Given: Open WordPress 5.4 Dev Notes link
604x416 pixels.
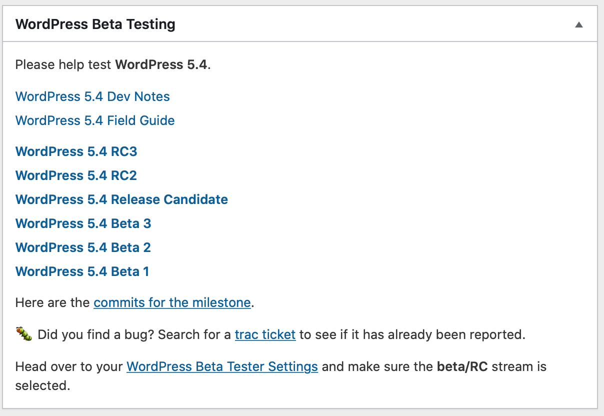Looking at the screenshot, I should tap(92, 96).
